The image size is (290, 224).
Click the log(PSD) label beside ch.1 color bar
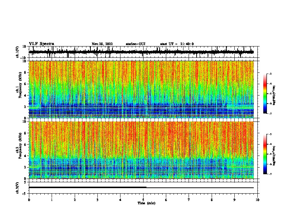[274, 96]
